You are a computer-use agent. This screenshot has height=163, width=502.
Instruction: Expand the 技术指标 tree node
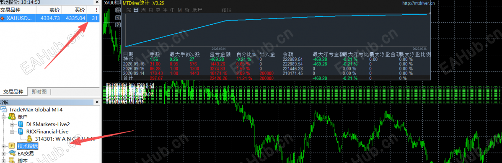point(4,146)
